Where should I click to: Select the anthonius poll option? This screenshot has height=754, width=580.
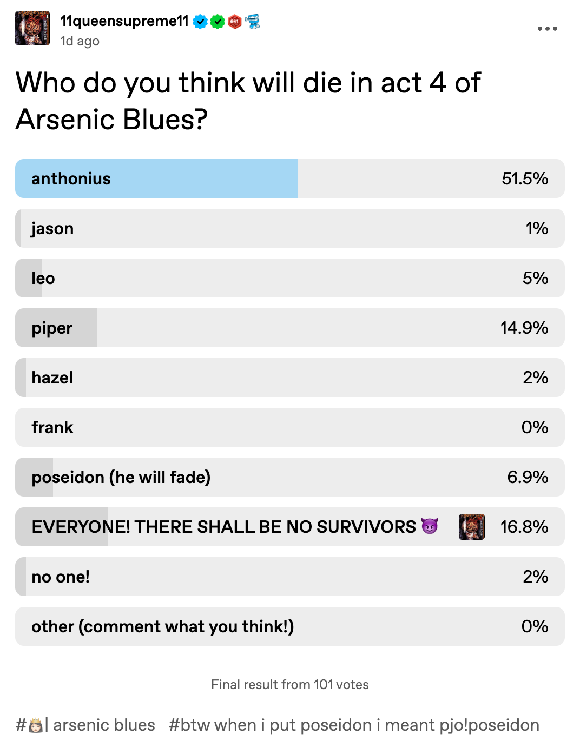[290, 178]
